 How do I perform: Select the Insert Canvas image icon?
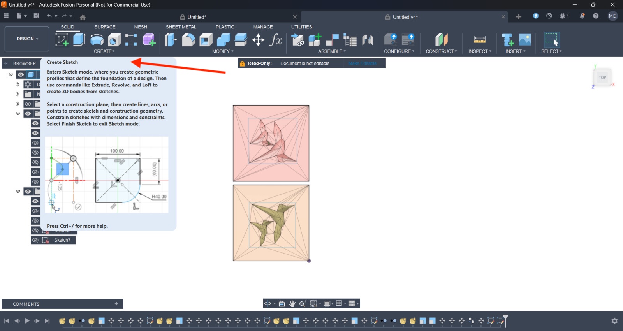(x=525, y=40)
